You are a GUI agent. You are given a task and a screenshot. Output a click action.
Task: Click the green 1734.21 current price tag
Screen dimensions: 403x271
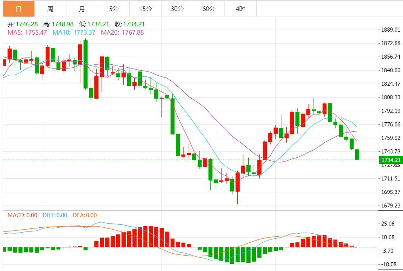pyautogui.click(x=391, y=160)
